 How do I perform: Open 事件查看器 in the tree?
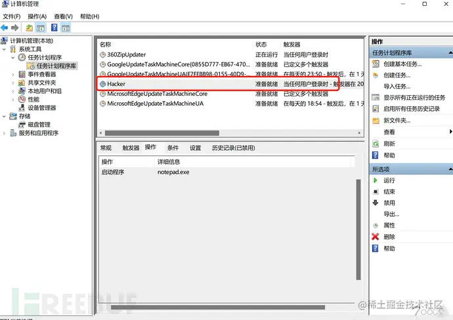[x=41, y=74]
